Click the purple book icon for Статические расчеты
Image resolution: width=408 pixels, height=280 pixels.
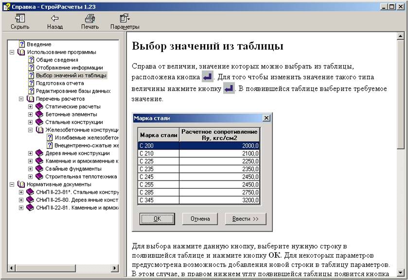pos(39,106)
